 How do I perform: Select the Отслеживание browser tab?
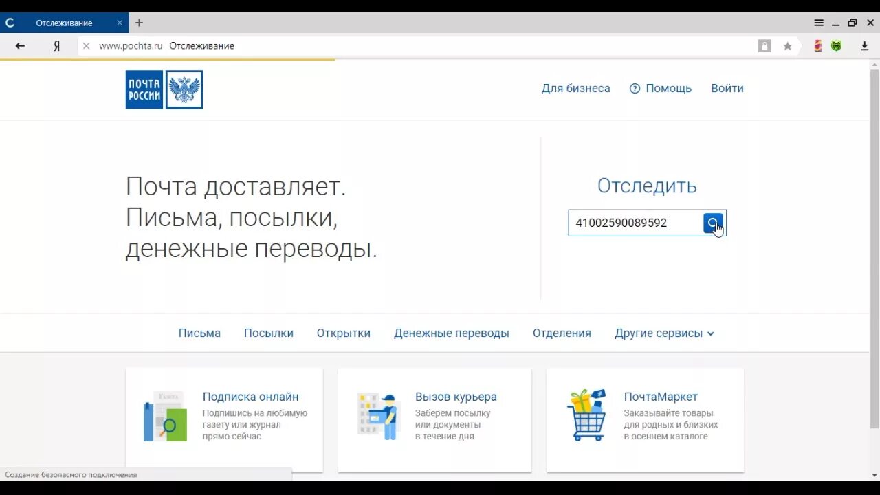(64, 23)
